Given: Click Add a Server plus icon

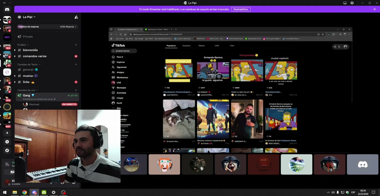Looking at the screenshot, I should pyautogui.click(x=7, y=142).
